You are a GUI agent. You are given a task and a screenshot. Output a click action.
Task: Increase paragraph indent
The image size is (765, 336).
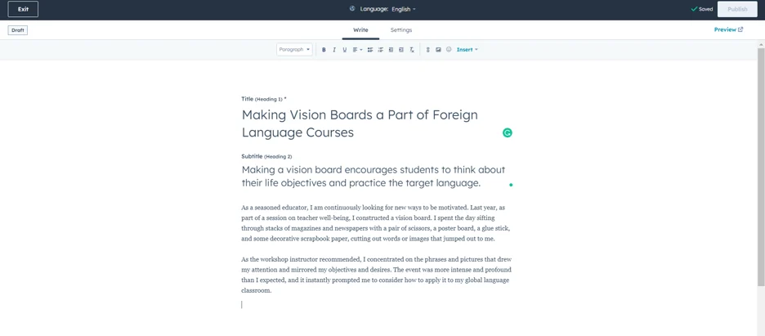pos(401,50)
